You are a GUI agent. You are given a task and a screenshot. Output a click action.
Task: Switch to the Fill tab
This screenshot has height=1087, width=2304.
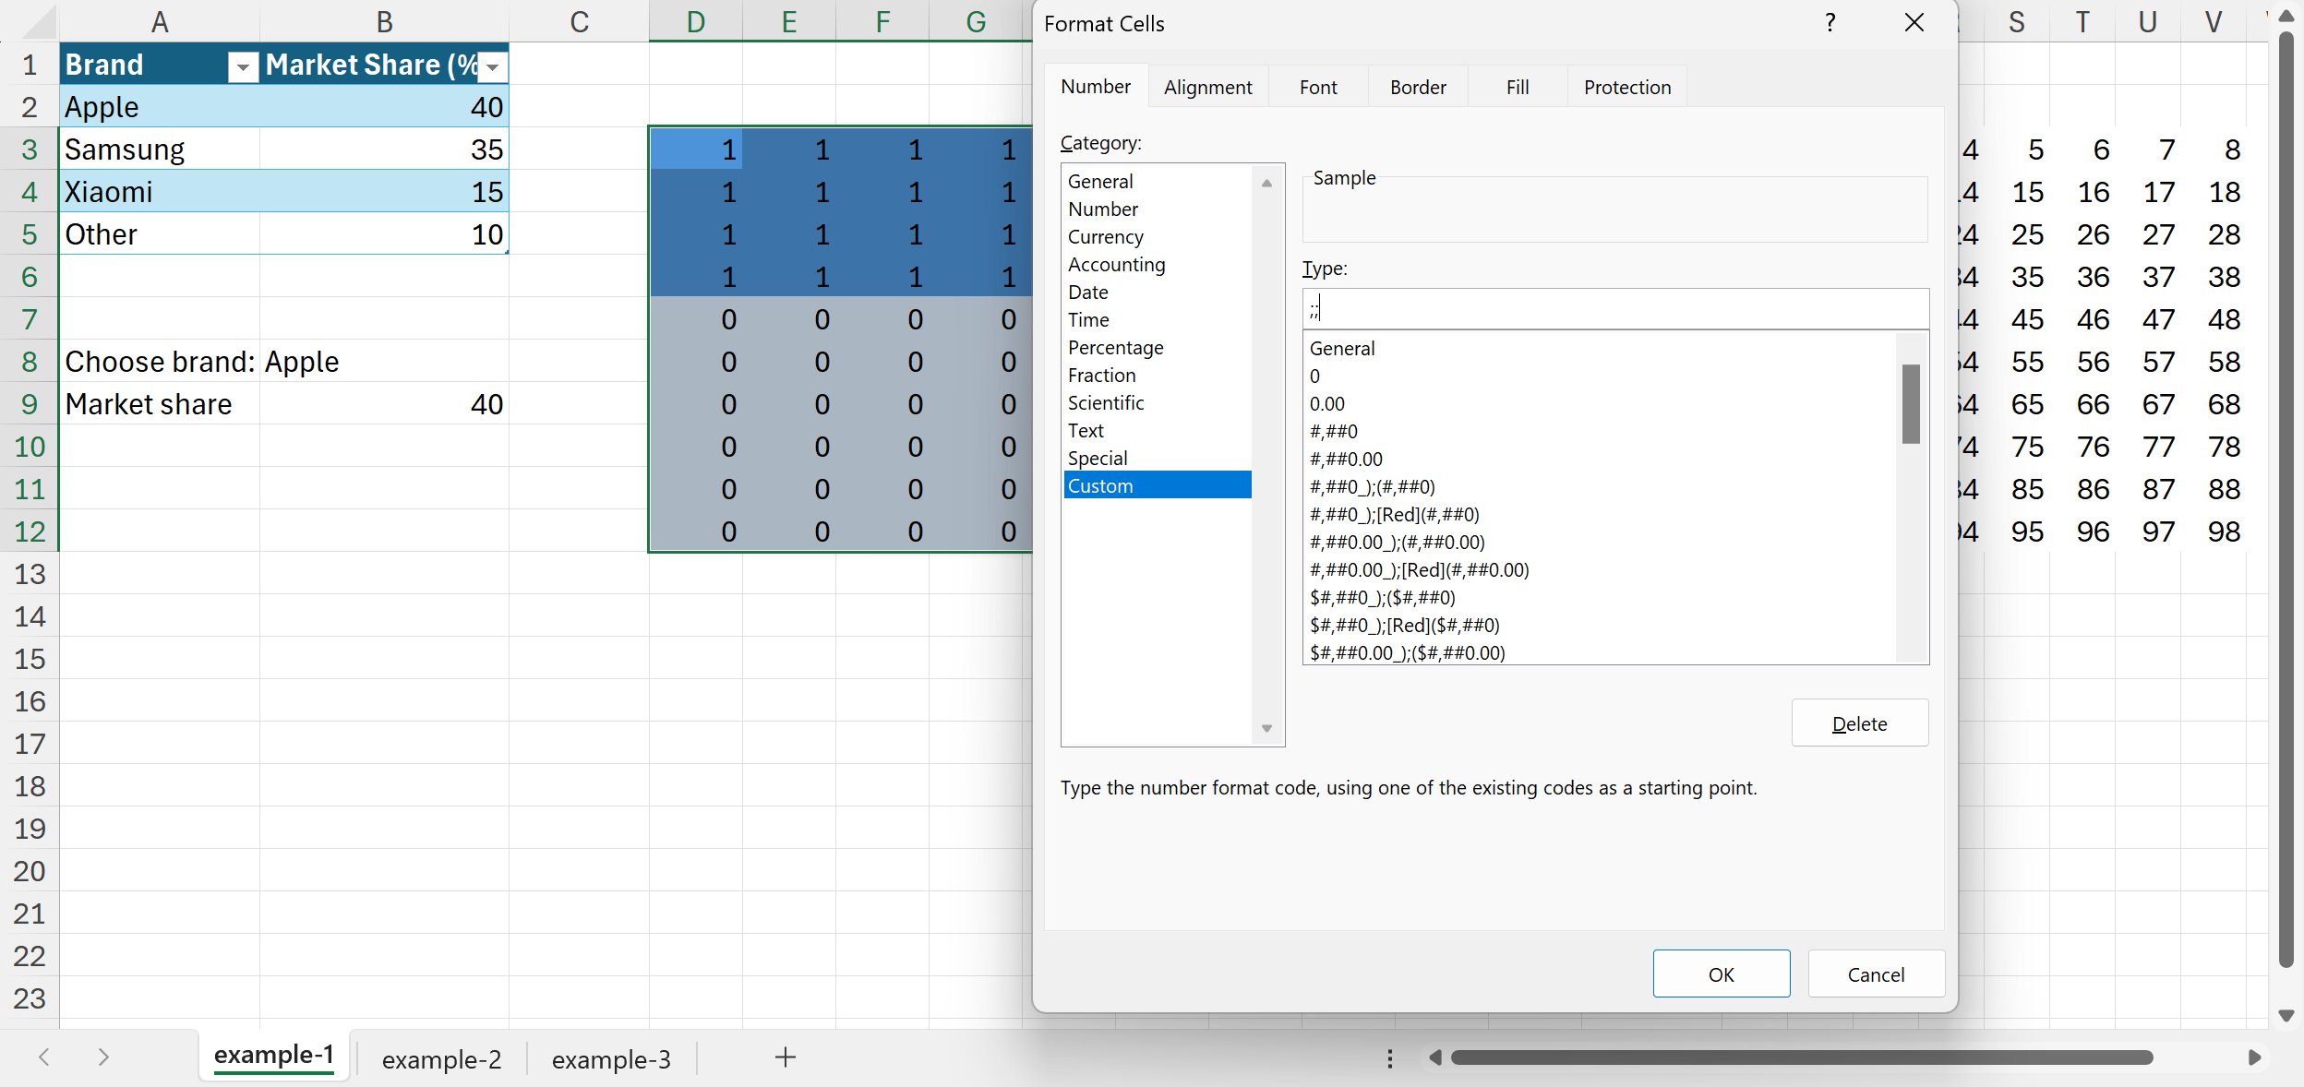(1517, 88)
